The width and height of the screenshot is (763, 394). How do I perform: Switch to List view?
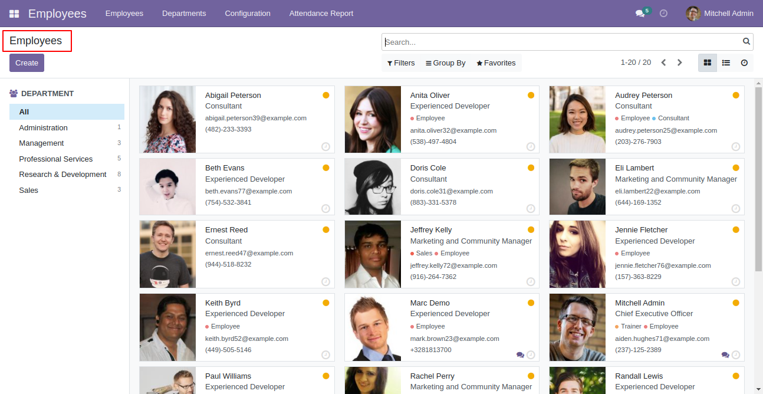tap(726, 63)
